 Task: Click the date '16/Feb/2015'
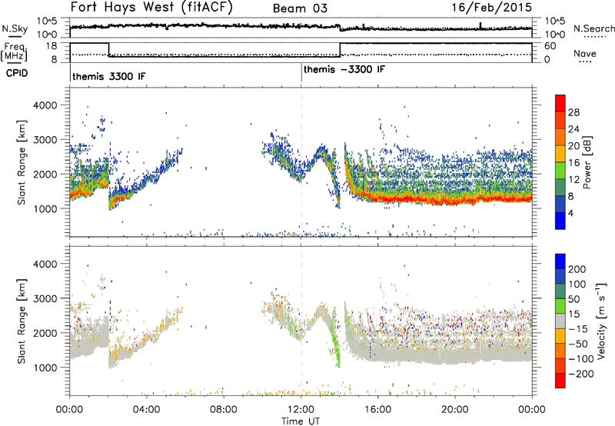[x=492, y=7]
